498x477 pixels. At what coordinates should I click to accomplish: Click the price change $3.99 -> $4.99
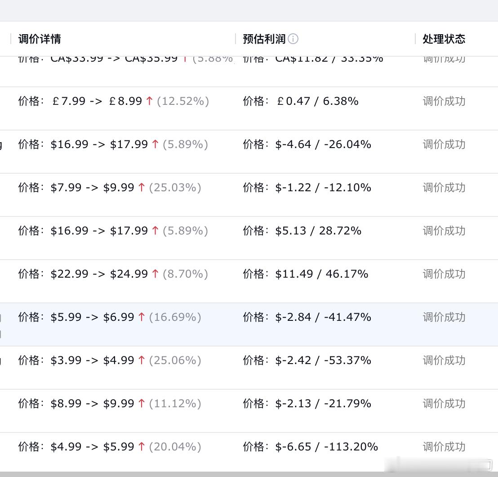click(x=92, y=360)
